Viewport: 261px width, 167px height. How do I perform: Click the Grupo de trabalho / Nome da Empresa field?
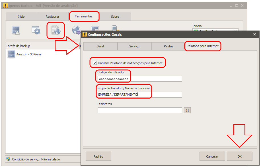(x=140, y=94)
